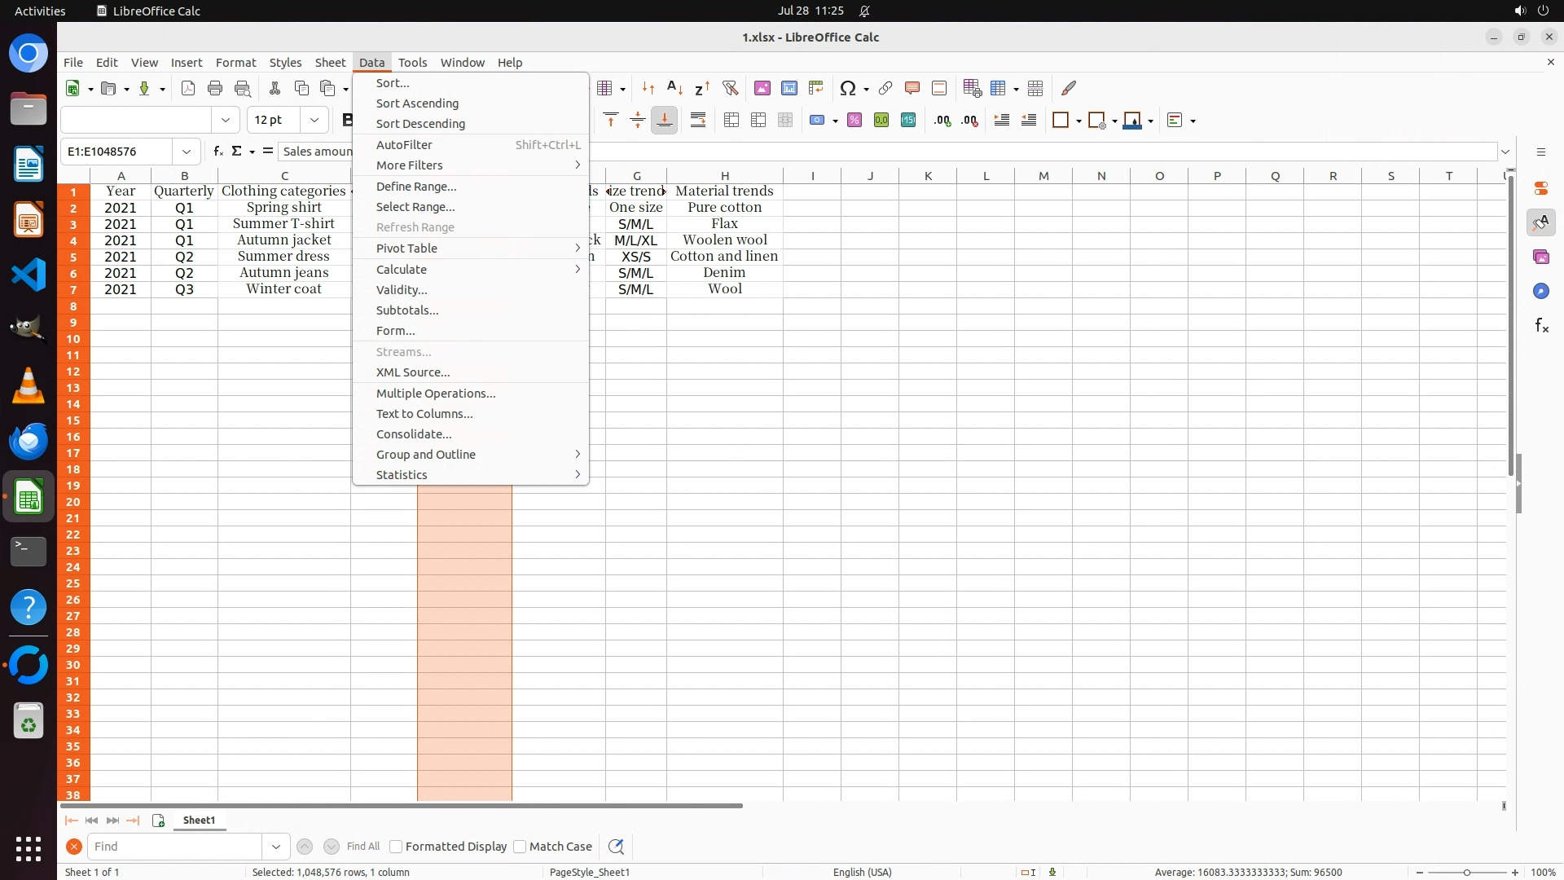
Task: Toggle Align Bottom button
Action: click(x=664, y=121)
